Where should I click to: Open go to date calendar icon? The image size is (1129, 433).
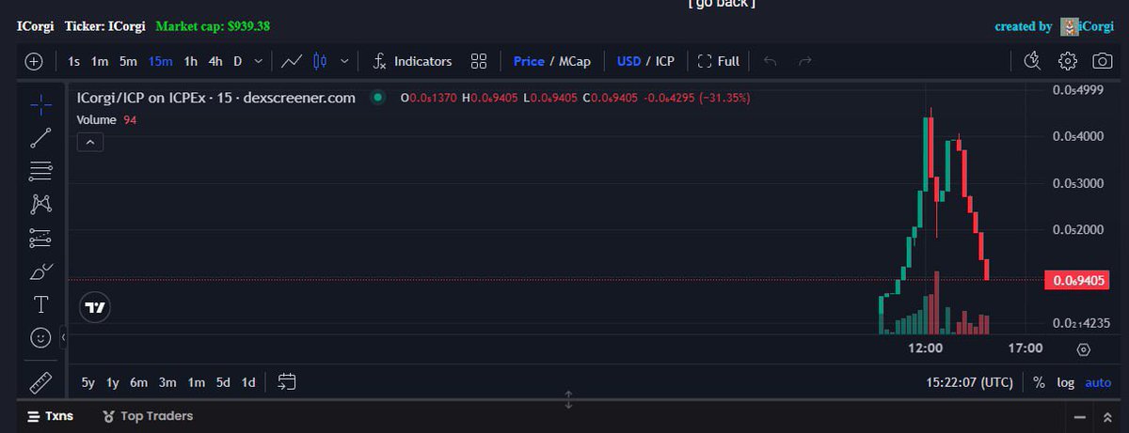point(287,382)
